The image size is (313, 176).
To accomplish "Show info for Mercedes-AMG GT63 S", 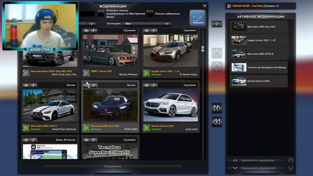I will point(33,85).
